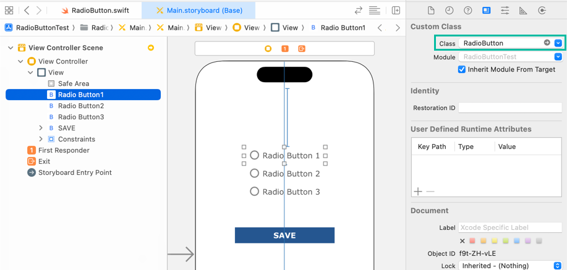
Task: Collapse the View Controller Scene
Action: click(x=11, y=48)
